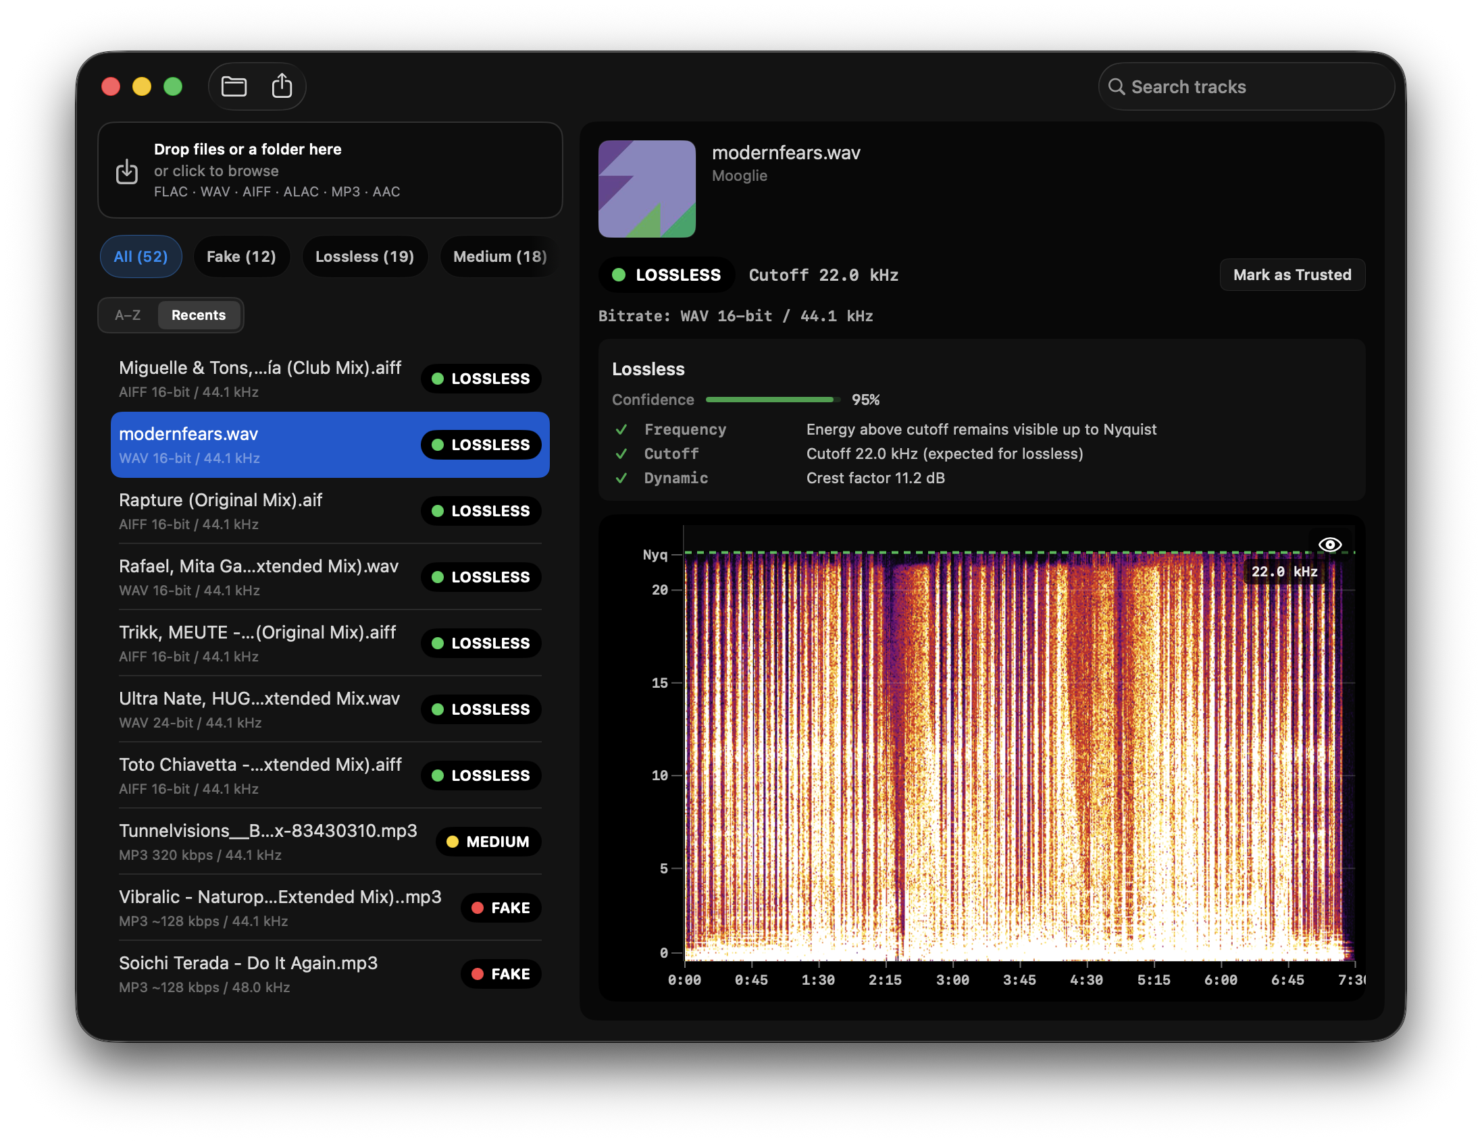1482x1142 pixels.
Task: Click the FAKE badge on Soichi Terada track
Action: click(x=501, y=974)
